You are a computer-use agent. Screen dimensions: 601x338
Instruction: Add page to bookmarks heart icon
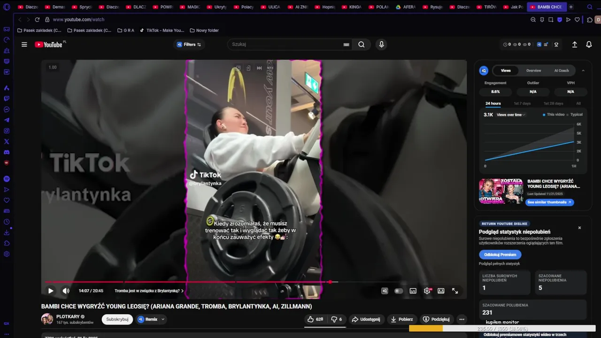[x=577, y=20]
